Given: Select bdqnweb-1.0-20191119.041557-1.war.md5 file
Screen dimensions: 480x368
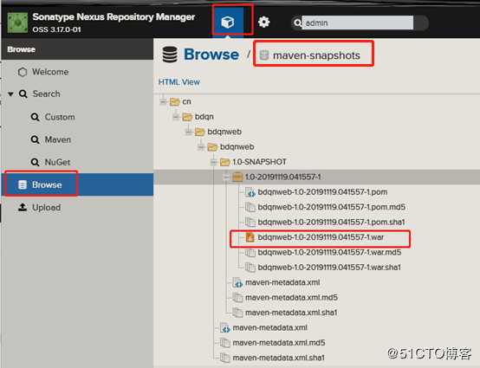Looking at the screenshot, I should point(329,252).
